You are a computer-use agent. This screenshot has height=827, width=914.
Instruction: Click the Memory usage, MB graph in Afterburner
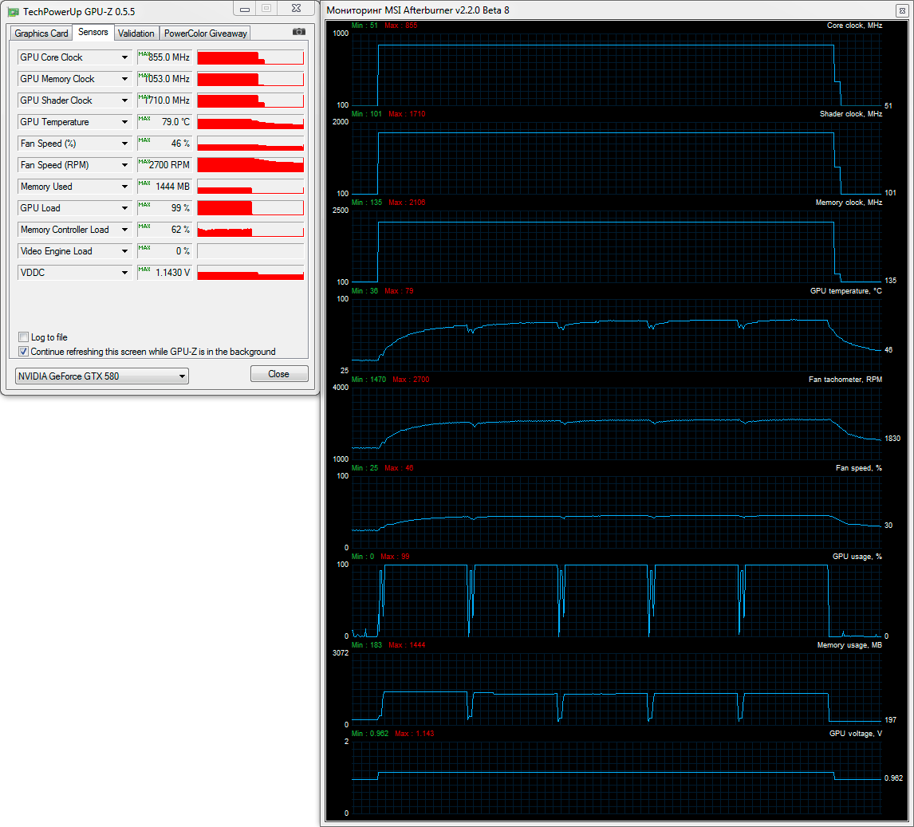tap(617, 690)
